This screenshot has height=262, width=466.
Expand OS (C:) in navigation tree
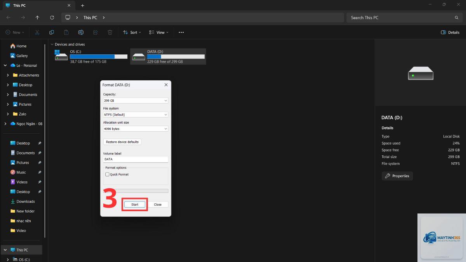pos(8,260)
